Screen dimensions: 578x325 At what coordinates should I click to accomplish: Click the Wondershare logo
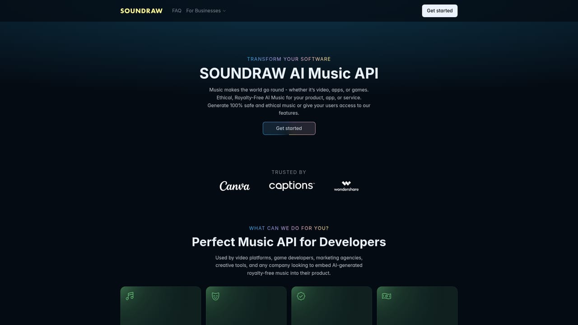tap(346, 186)
